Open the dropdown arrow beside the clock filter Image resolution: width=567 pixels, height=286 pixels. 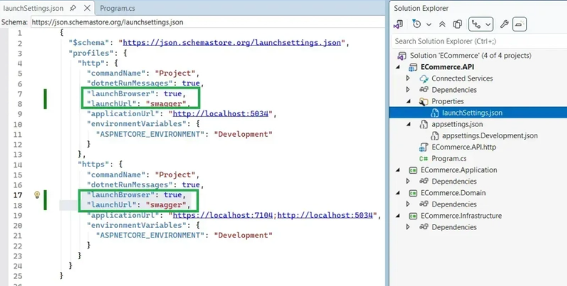click(429, 24)
